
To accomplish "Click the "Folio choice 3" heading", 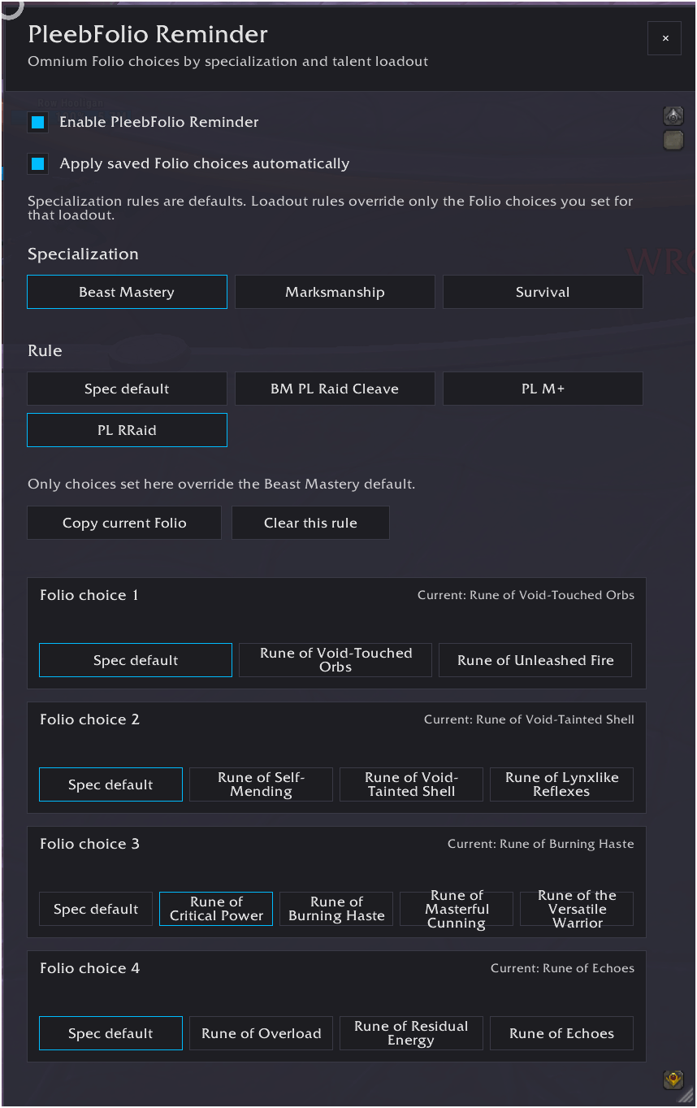I will tap(89, 844).
